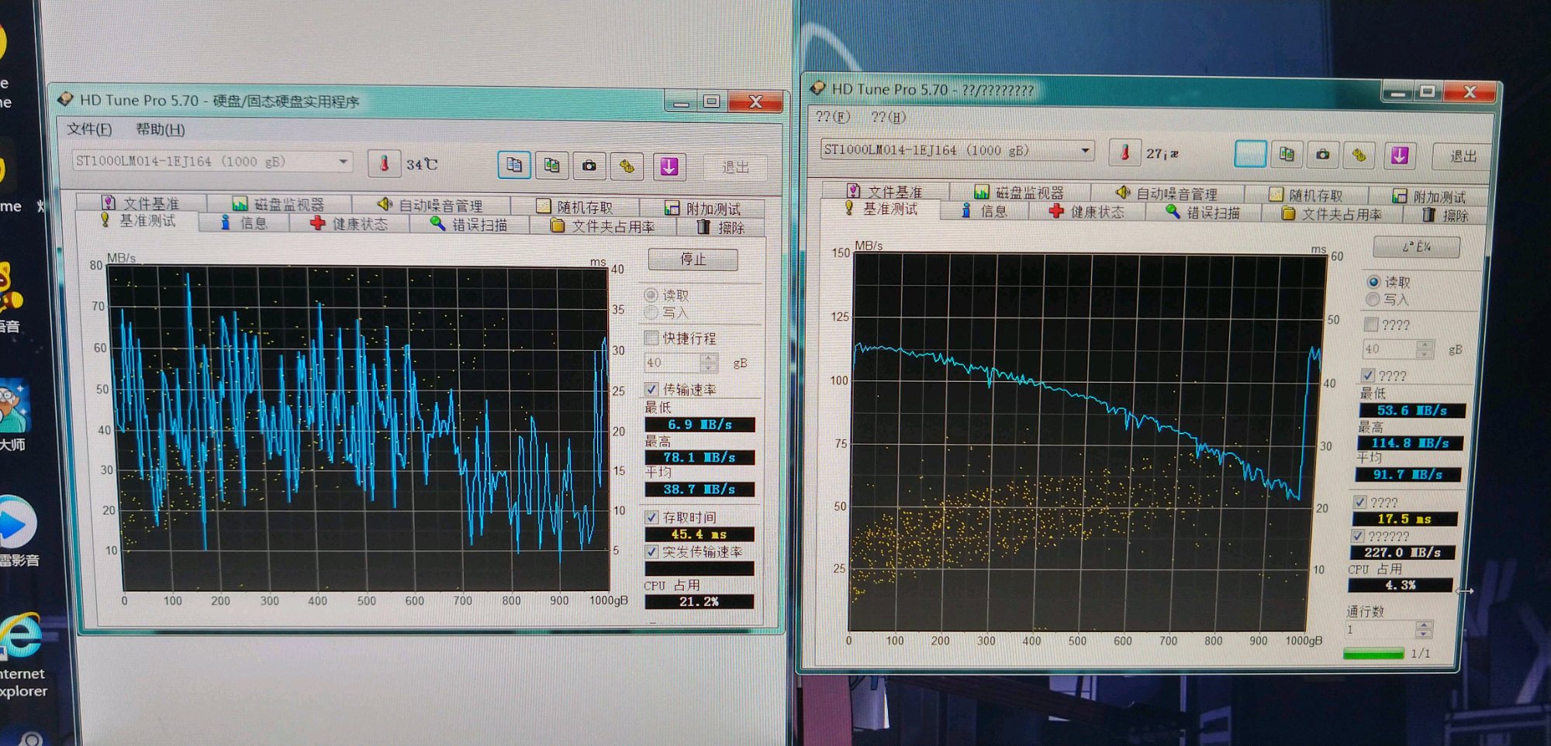Screen dimensions: 1551x746
Task: Toggle the 突发传输速率 checkbox in left HD Tune window
Action: (x=651, y=552)
